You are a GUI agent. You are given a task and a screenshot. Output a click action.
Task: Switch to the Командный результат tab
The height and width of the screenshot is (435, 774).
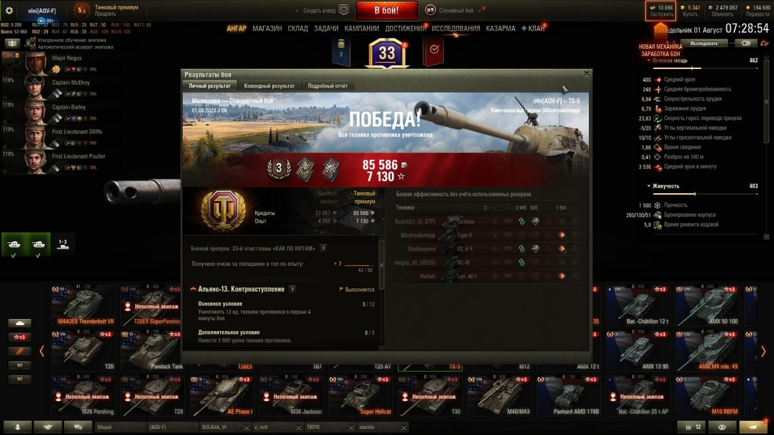[269, 86]
